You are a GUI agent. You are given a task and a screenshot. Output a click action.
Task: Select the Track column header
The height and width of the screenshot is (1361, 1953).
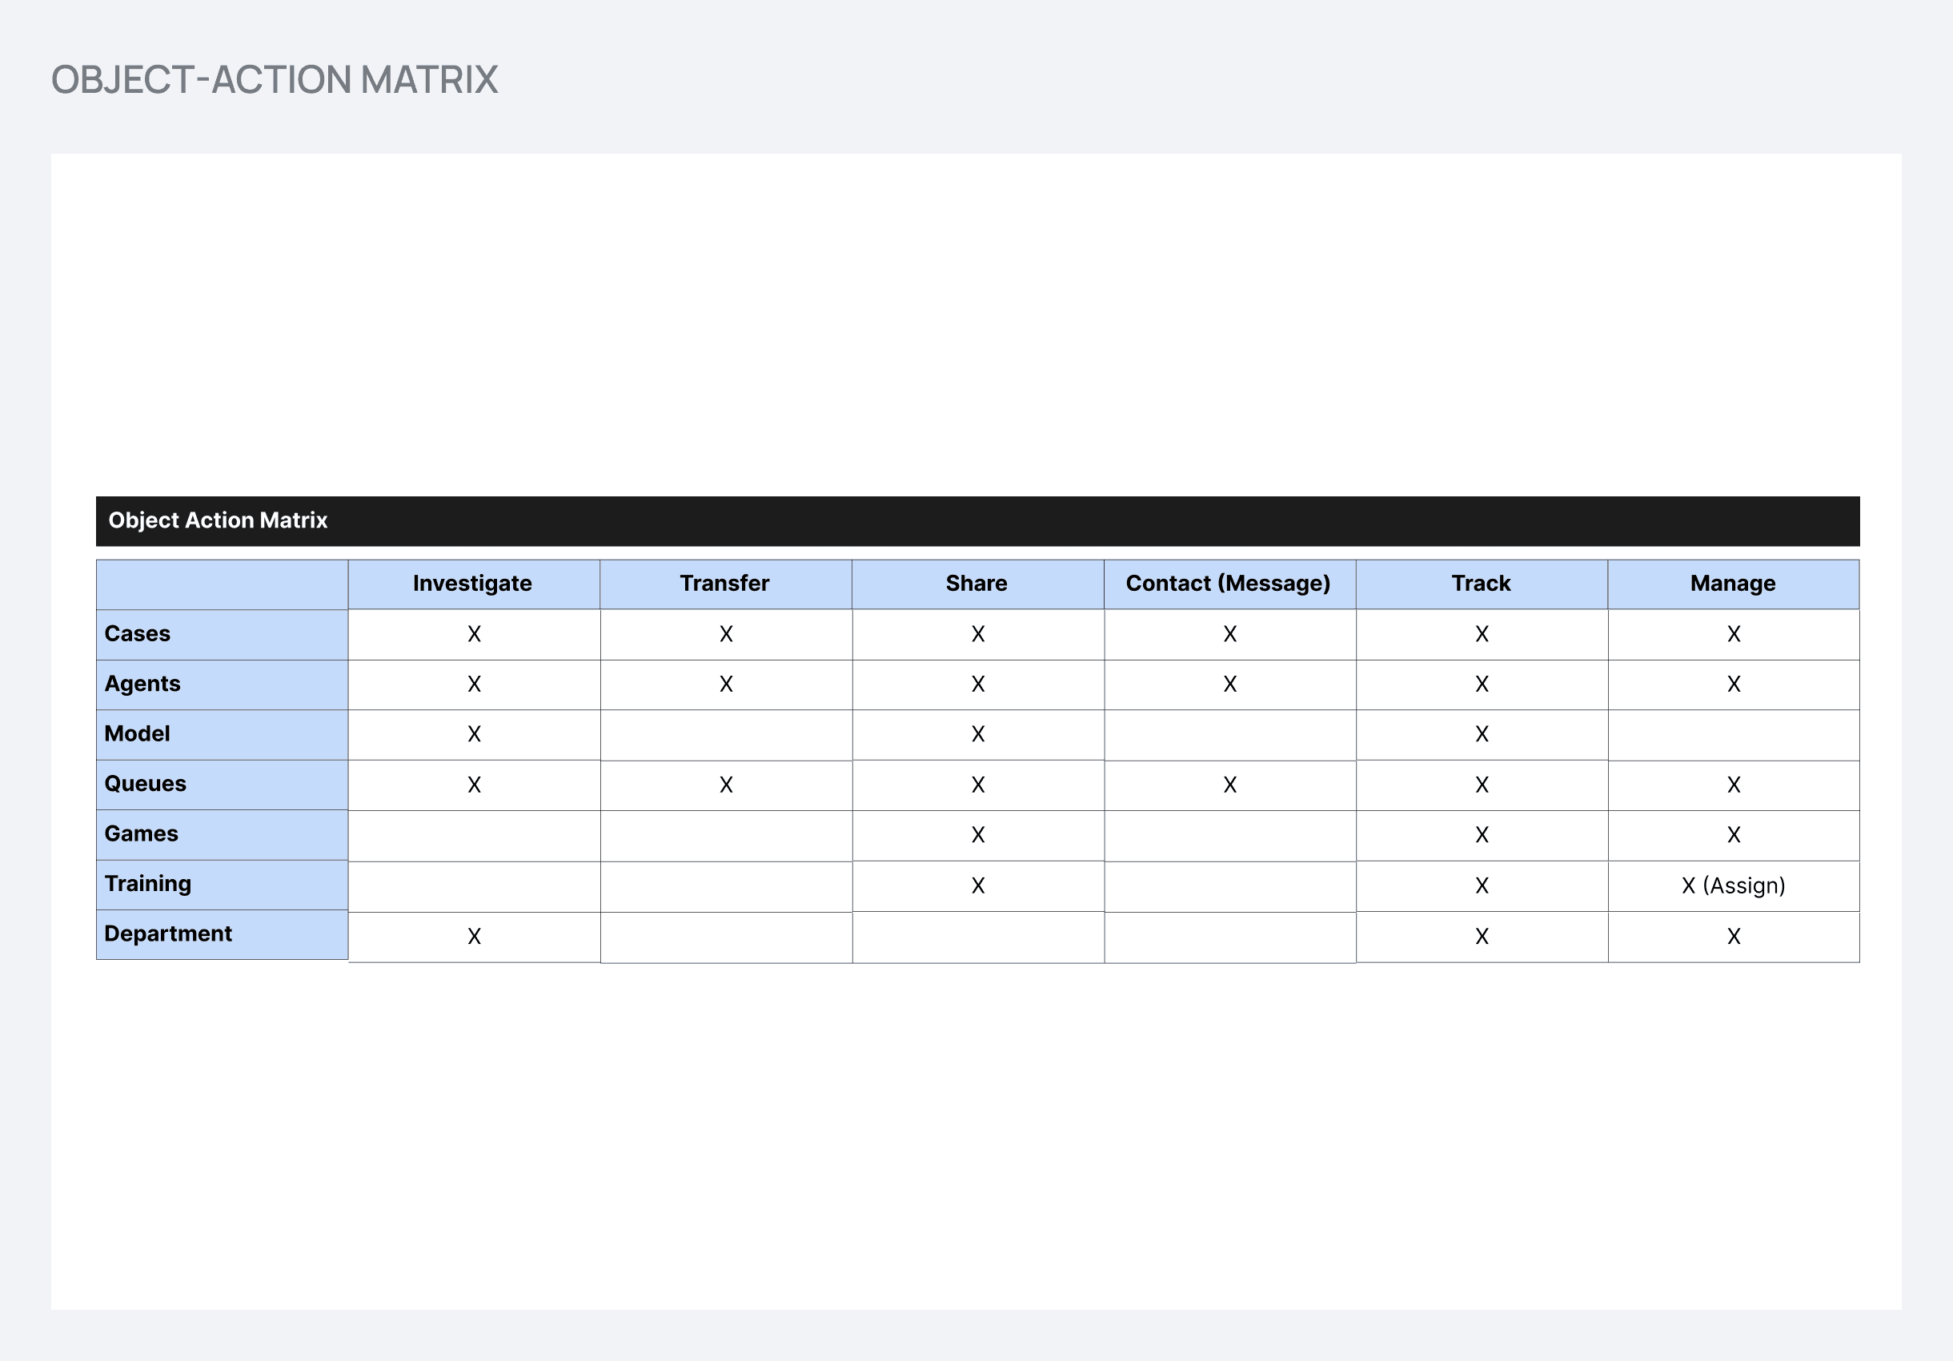1481,584
